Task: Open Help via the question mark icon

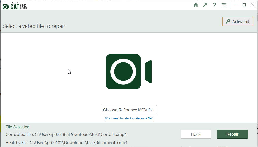Action: pyautogui.click(x=215, y=5)
